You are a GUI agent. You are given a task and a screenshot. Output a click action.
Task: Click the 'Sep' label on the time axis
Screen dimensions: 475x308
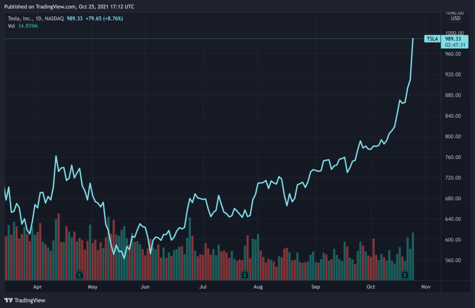(315, 287)
